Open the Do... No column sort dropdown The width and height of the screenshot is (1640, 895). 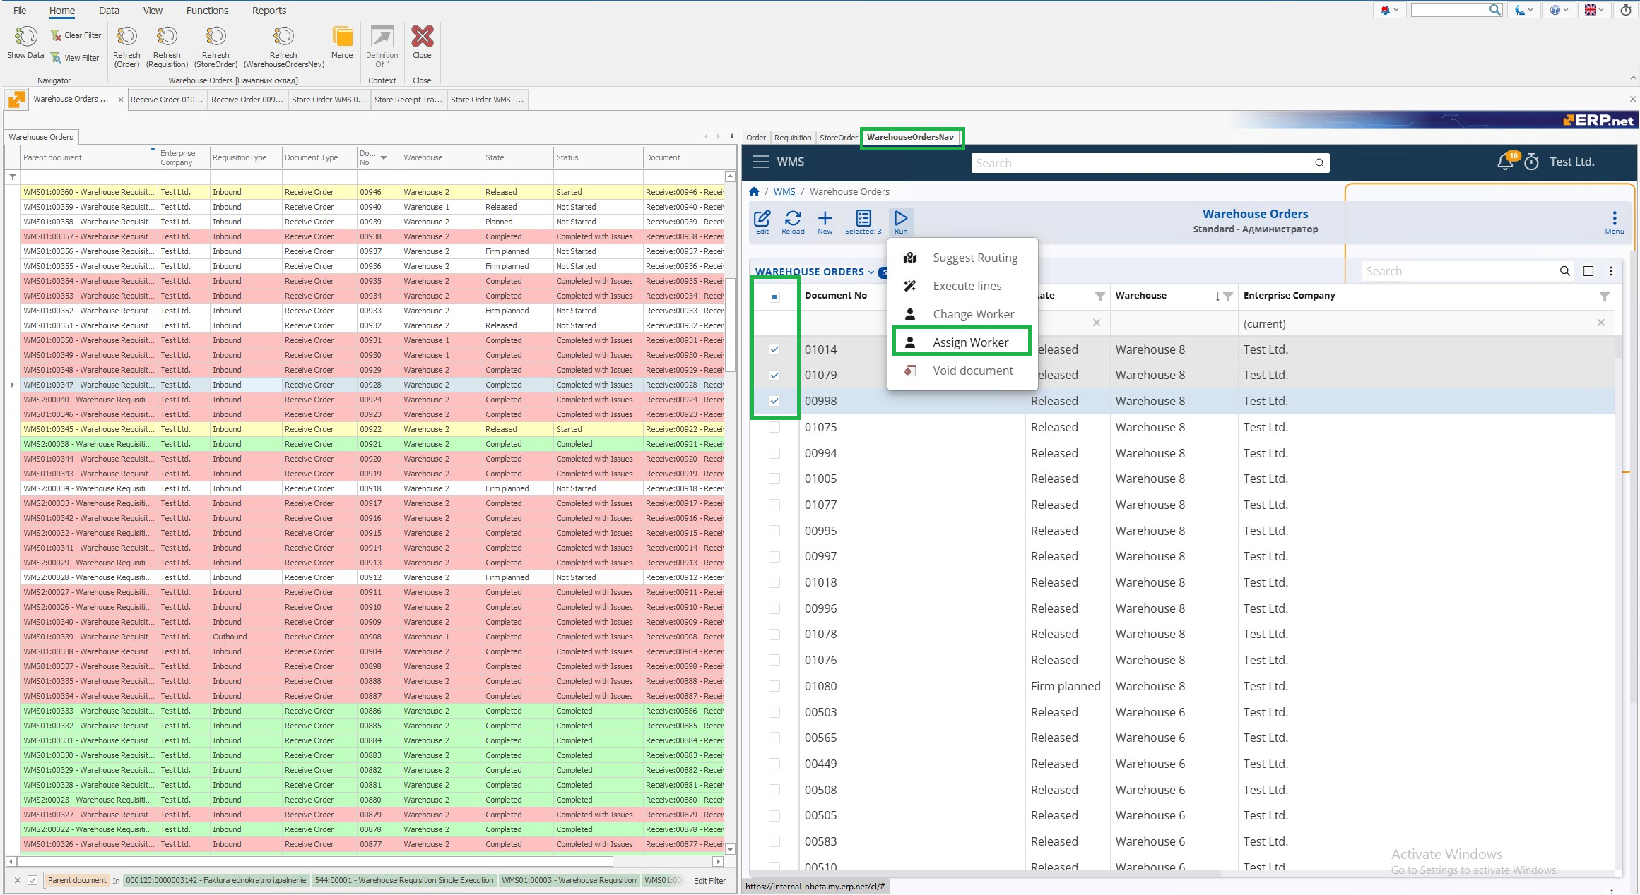click(x=384, y=157)
